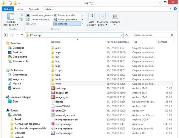Switch to the Compartir ribbon tab
The height and width of the screenshot is (138, 179).
coord(34,9)
